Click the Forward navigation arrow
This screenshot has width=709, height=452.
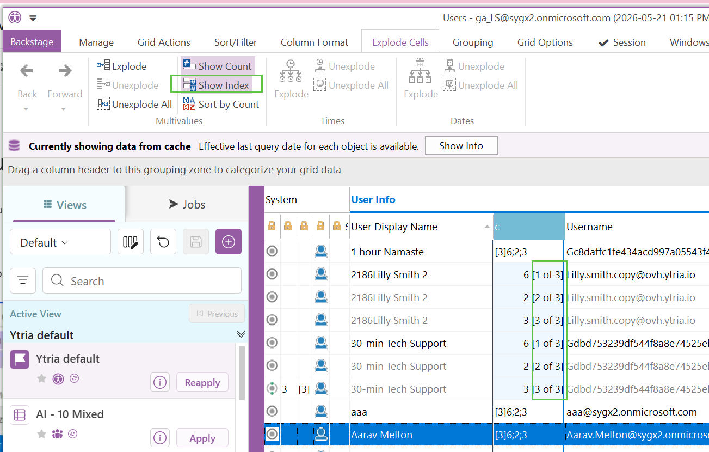coord(65,70)
